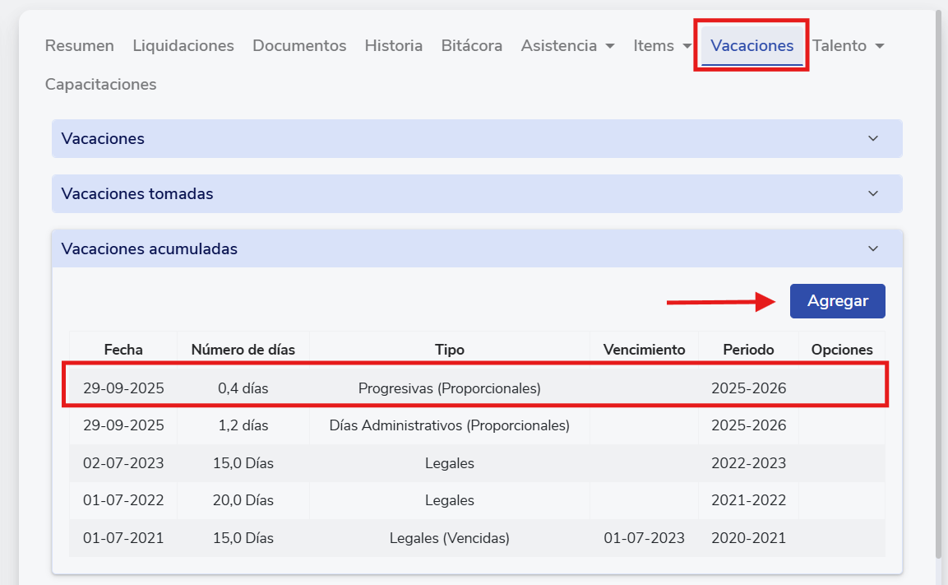
Task: Select the Vacaciones tab
Action: click(751, 46)
